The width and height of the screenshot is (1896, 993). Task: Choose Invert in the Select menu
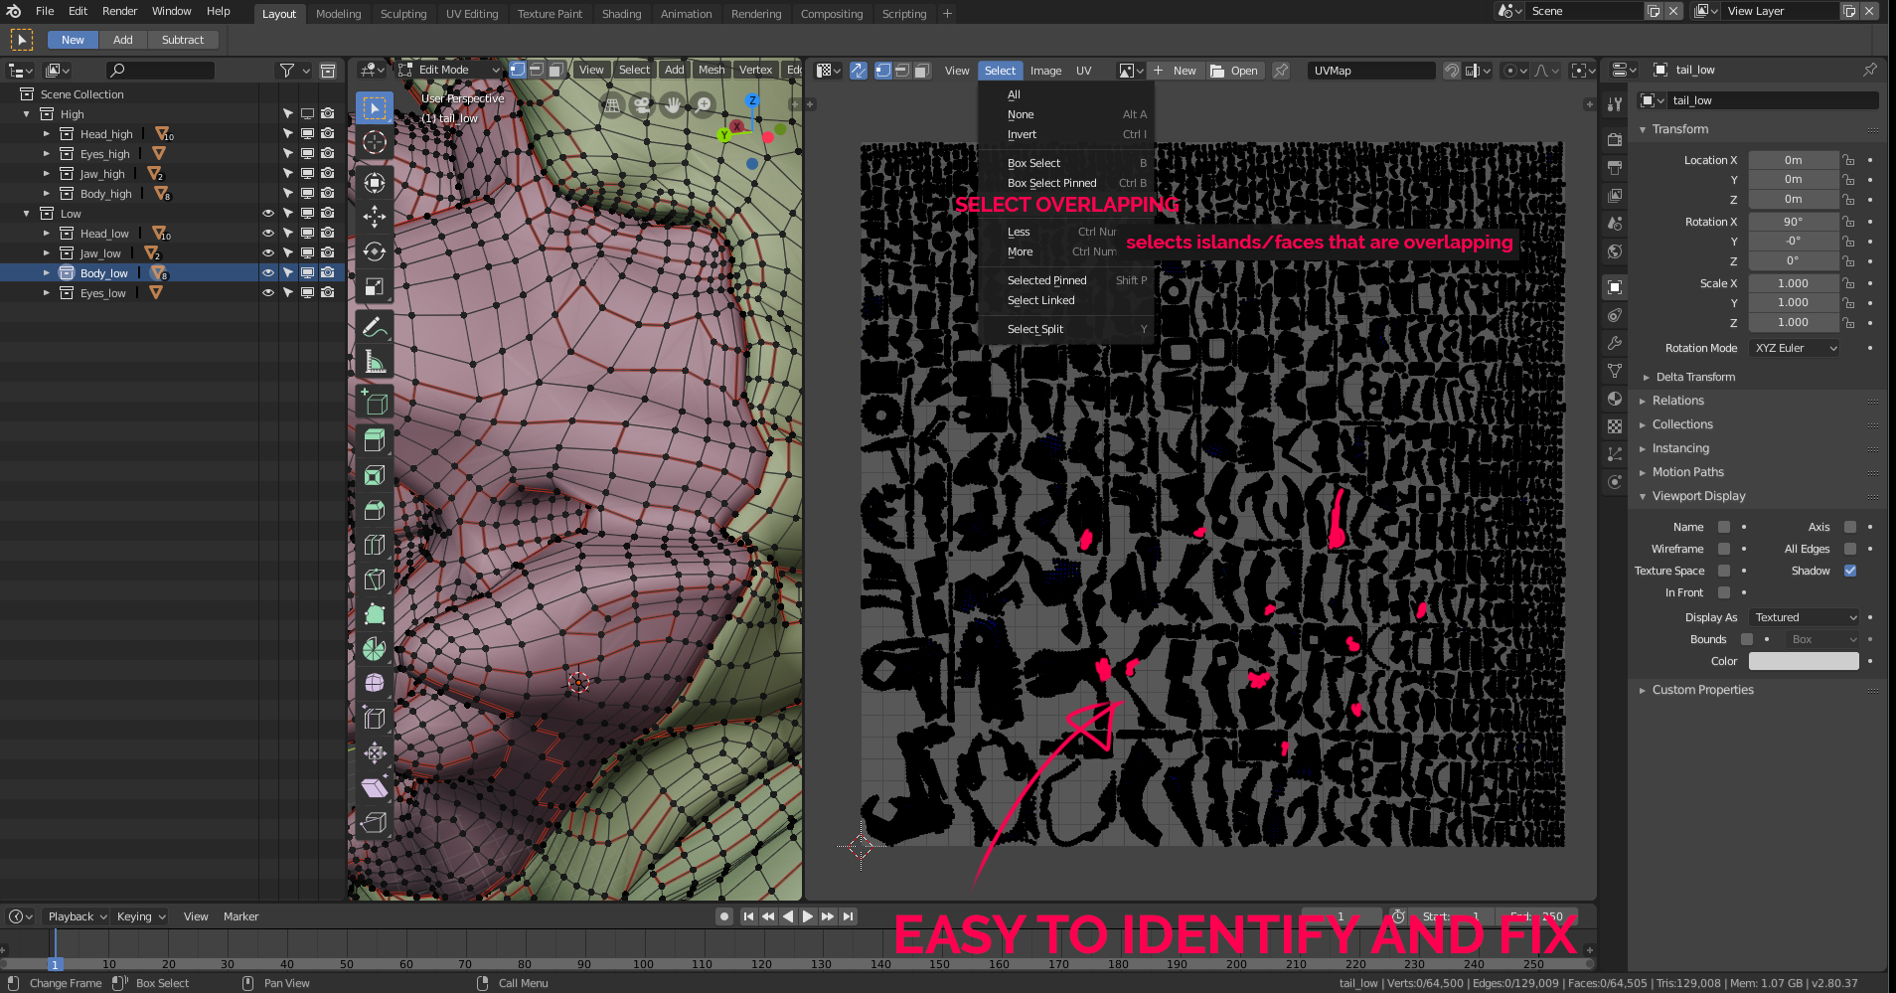[1022, 134]
